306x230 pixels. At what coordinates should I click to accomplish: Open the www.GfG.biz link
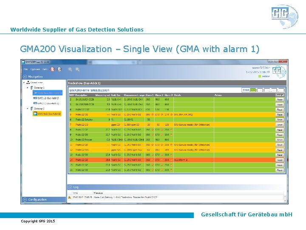click(261, 68)
